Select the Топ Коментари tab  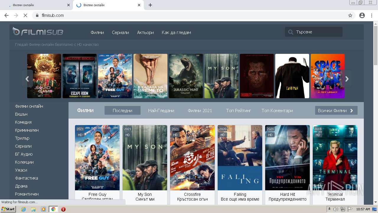(277, 110)
